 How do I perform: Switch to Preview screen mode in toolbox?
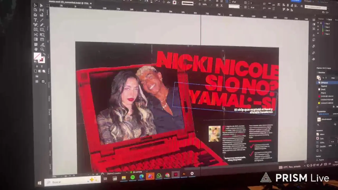click(44, 82)
